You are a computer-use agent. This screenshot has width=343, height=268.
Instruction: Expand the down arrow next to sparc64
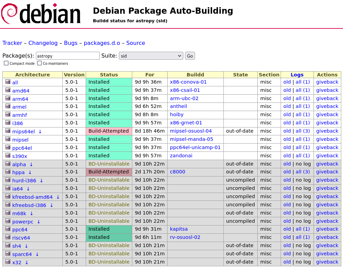pos(37,254)
